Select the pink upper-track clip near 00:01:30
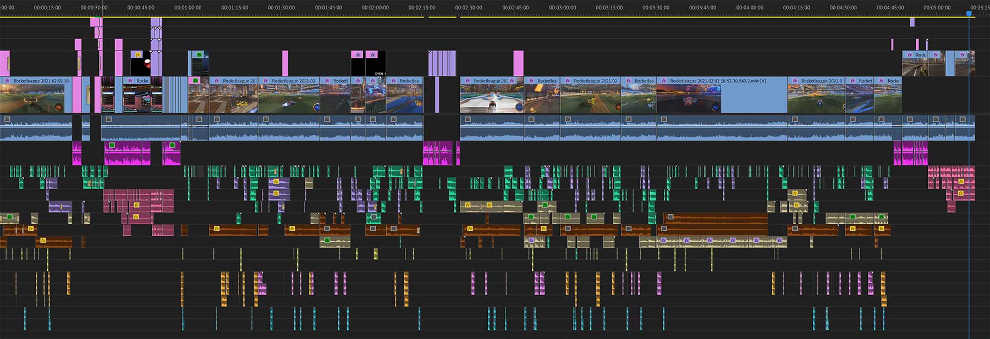990x339 pixels. pyautogui.click(x=285, y=63)
